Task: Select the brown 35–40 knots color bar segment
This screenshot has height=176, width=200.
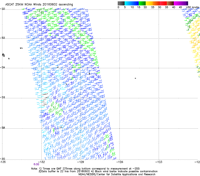Action: point(170,3)
